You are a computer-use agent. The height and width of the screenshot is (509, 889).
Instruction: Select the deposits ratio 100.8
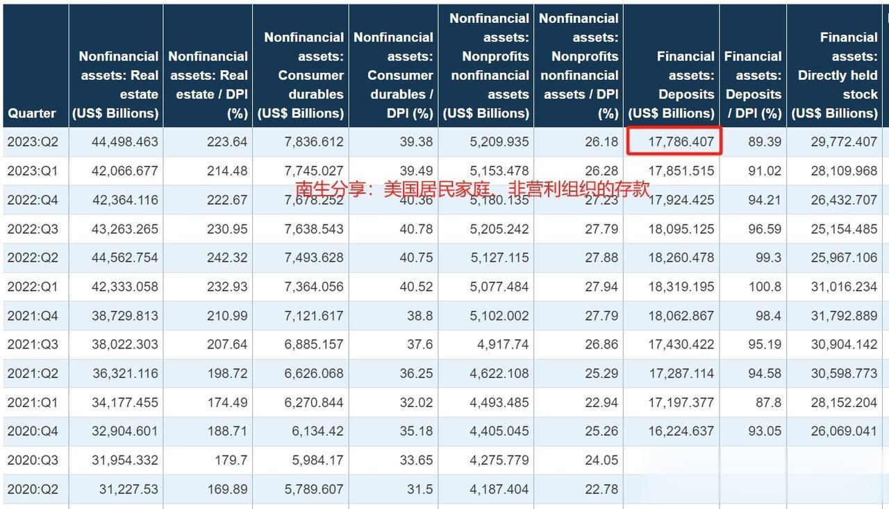pos(765,287)
